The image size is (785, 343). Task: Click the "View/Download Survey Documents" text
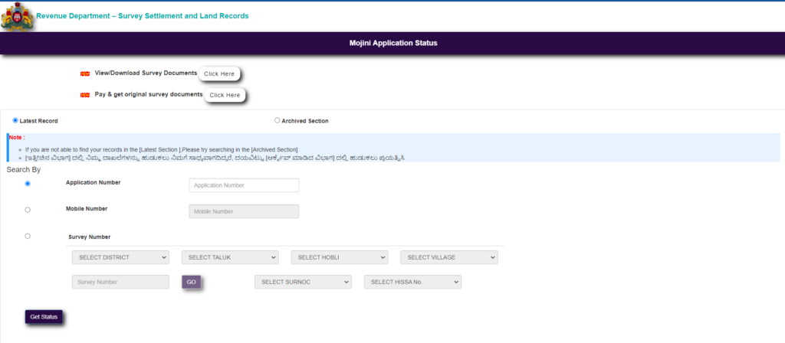click(146, 73)
